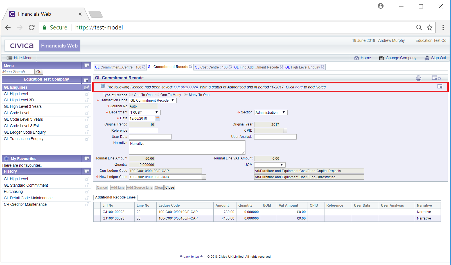Select the One To One radio button
The width and height of the screenshot is (451, 265).
131,95
